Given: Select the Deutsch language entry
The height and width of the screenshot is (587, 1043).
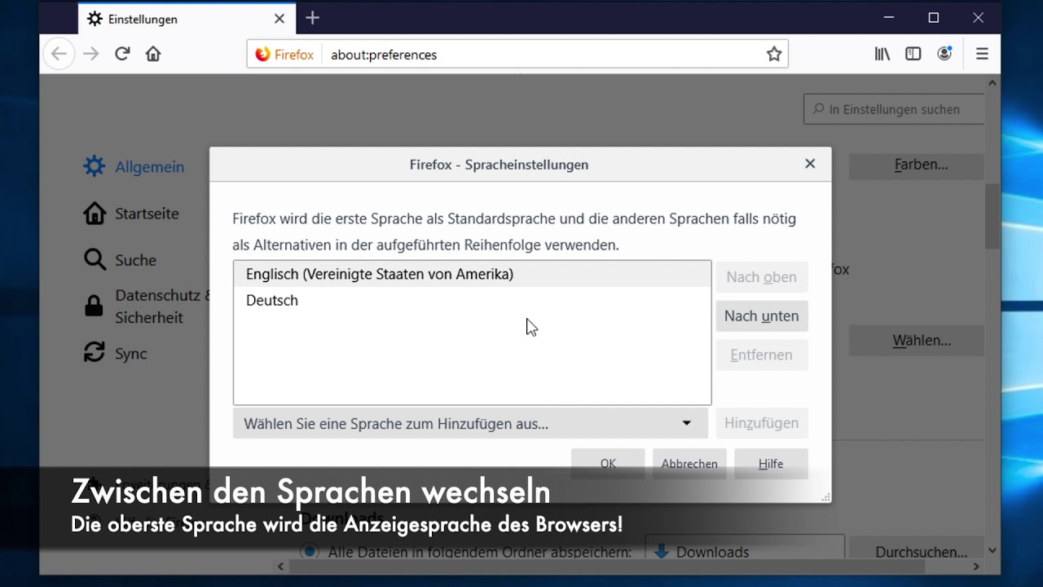Looking at the screenshot, I should (x=472, y=300).
